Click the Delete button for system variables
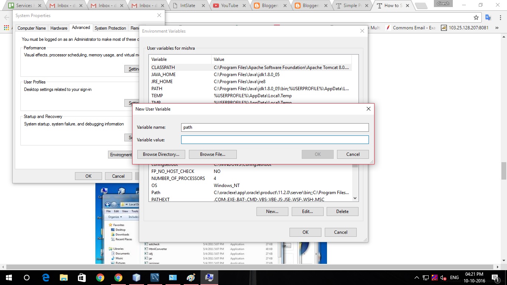Image resolution: width=507 pixels, height=285 pixels. point(342,211)
